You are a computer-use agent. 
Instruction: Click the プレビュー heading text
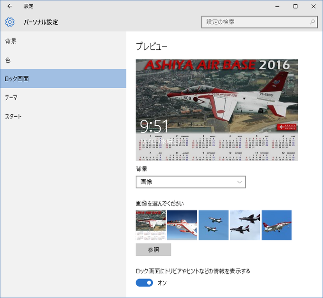[x=152, y=46]
